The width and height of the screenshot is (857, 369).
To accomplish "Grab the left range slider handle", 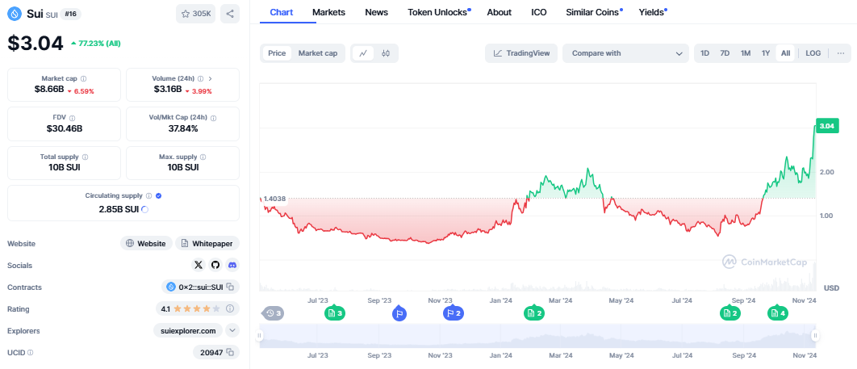I will point(260,336).
